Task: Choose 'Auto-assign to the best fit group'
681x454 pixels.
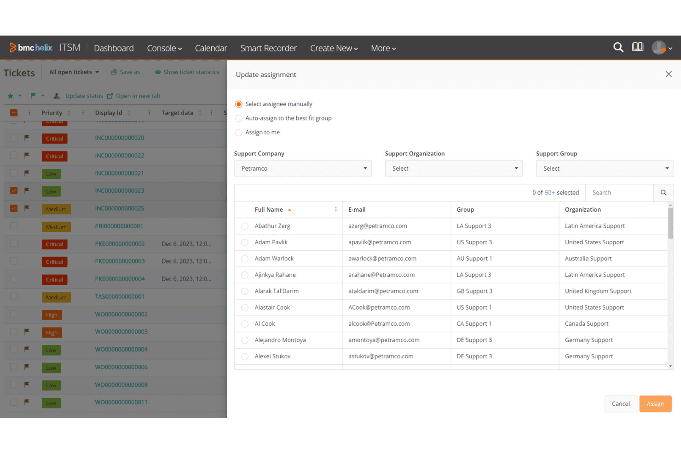Action: tap(238, 119)
